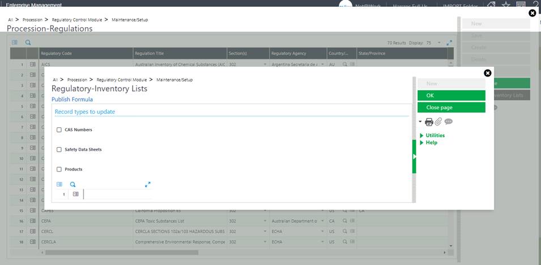Maximize the dialog grid with expand arrows
Image resolution: width=541 pixels, height=265 pixels.
(x=148, y=184)
